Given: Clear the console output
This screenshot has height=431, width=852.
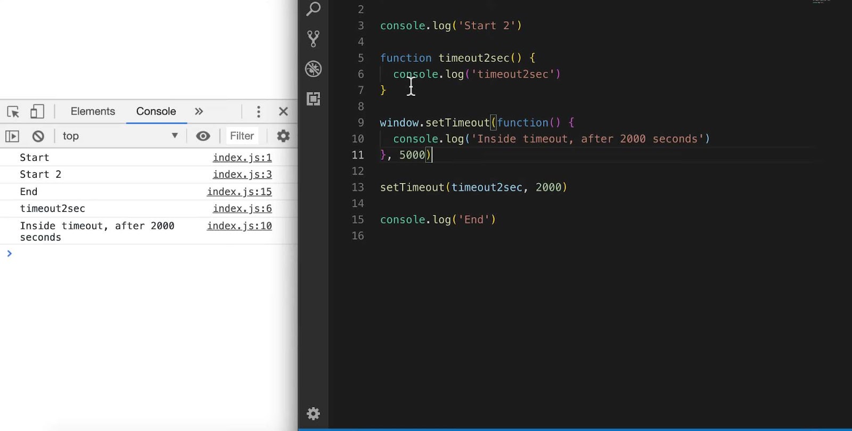Looking at the screenshot, I should tap(38, 136).
